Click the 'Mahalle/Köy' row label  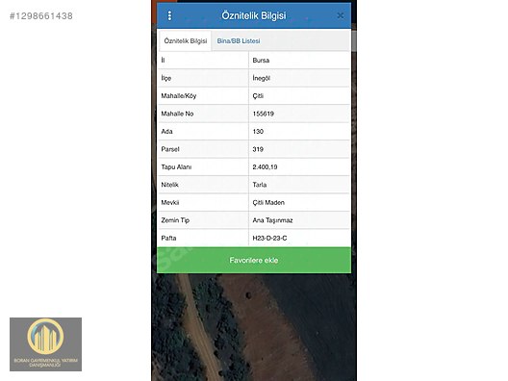(179, 96)
